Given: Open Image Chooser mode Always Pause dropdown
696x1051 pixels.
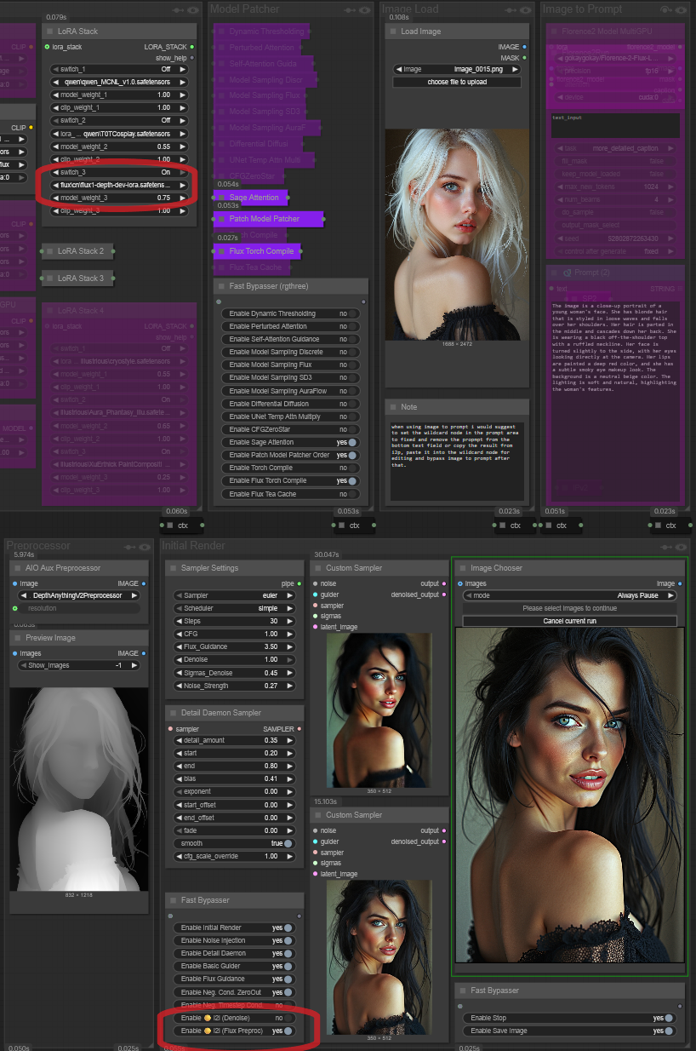Looking at the screenshot, I should pos(570,596).
